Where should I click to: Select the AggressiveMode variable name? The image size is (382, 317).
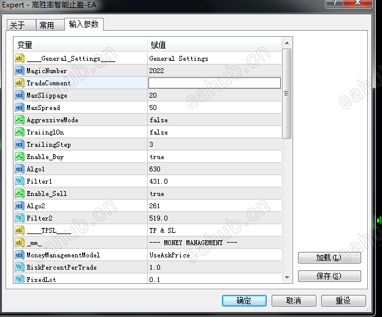52,120
